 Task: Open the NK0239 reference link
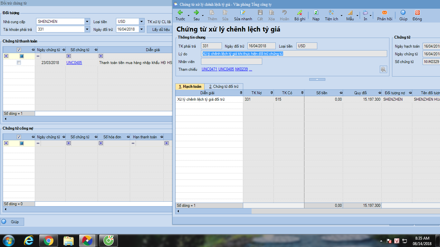(242, 69)
